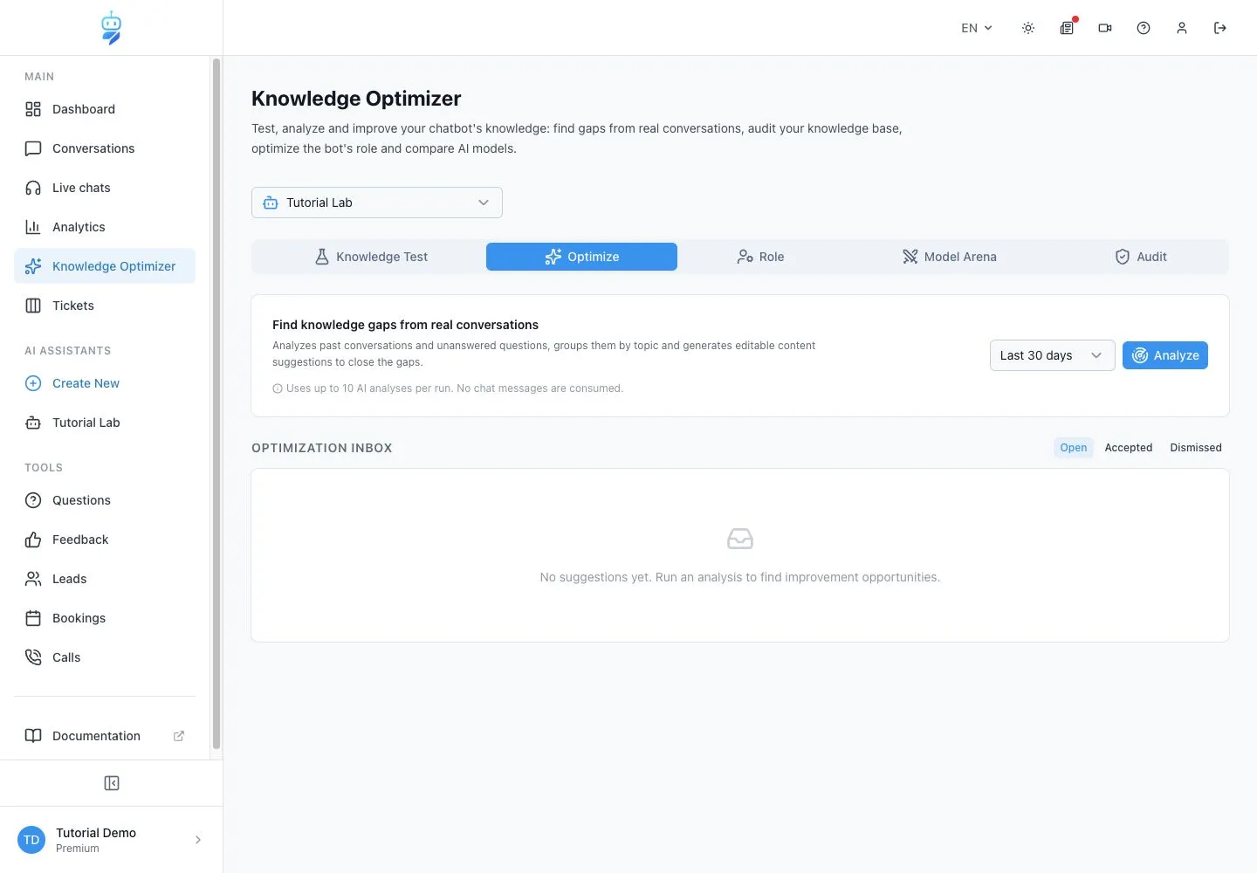Click Create New assistant
The image size is (1257, 873).
105,383
